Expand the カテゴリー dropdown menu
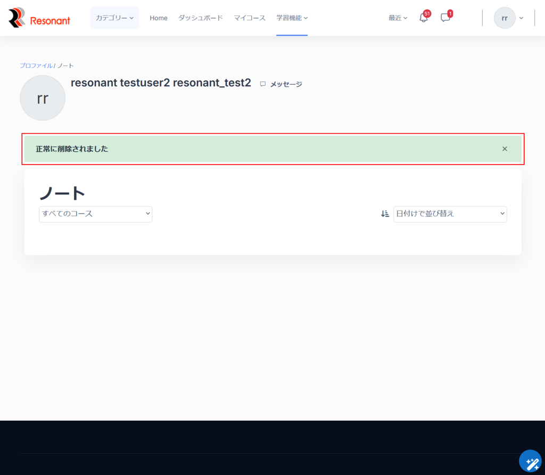Image resolution: width=545 pixels, height=475 pixels. (114, 18)
